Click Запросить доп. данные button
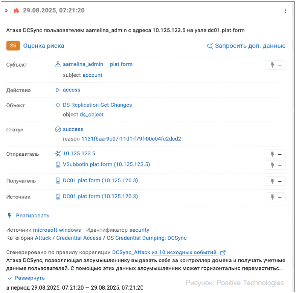The image size is (296, 293). coord(246,46)
